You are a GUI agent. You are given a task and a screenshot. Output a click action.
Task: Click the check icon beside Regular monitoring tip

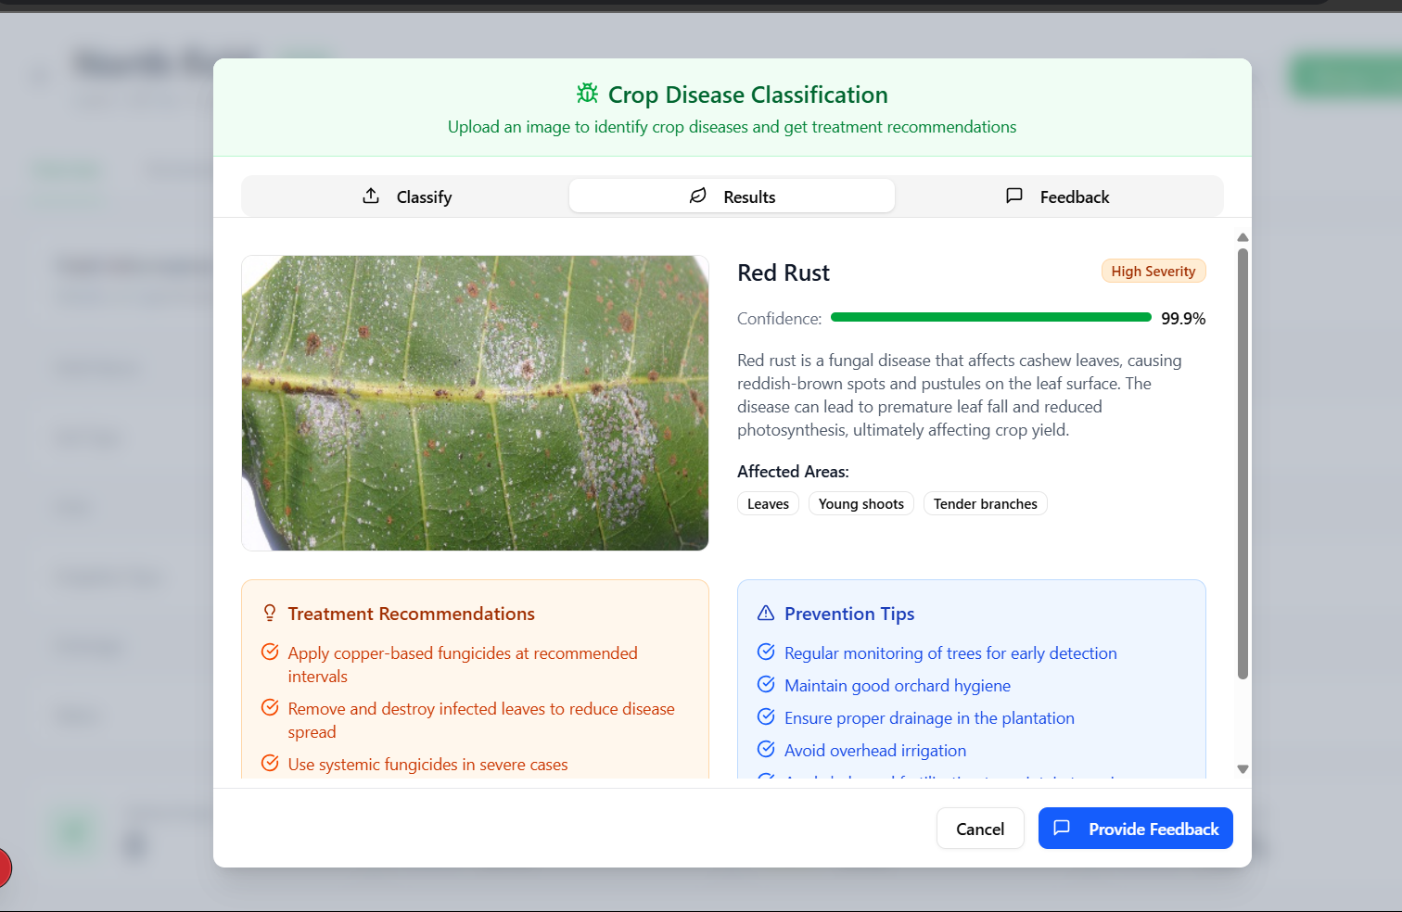pos(766,651)
